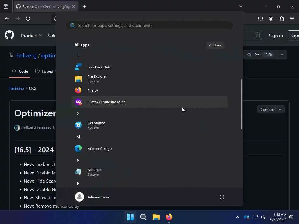The image size is (299, 224).
Task: Open a new Firefox tab
Action: [85, 7]
